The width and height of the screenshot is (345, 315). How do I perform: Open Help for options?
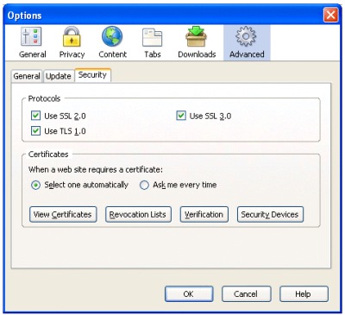304,293
